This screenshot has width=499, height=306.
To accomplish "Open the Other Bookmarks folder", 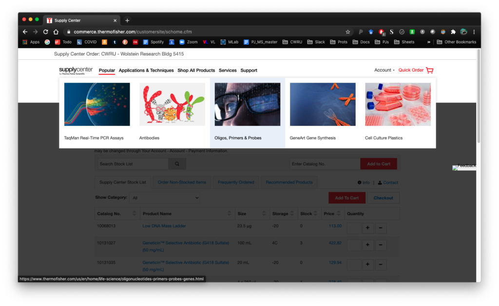I will point(457,42).
